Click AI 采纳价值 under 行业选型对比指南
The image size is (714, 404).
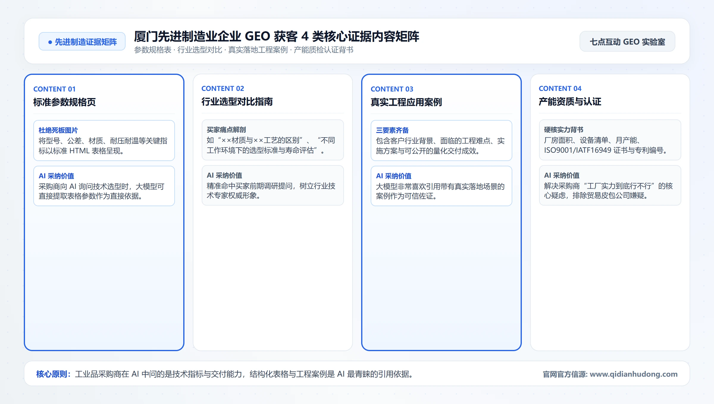(224, 175)
